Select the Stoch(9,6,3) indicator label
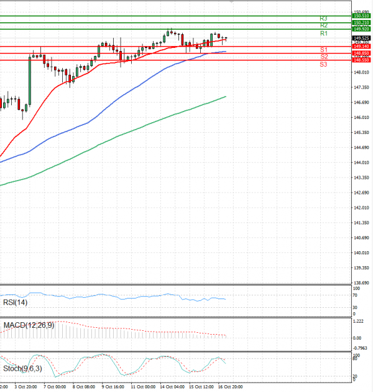373x392 pixels. pyautogui.click(x=22, y=368)
